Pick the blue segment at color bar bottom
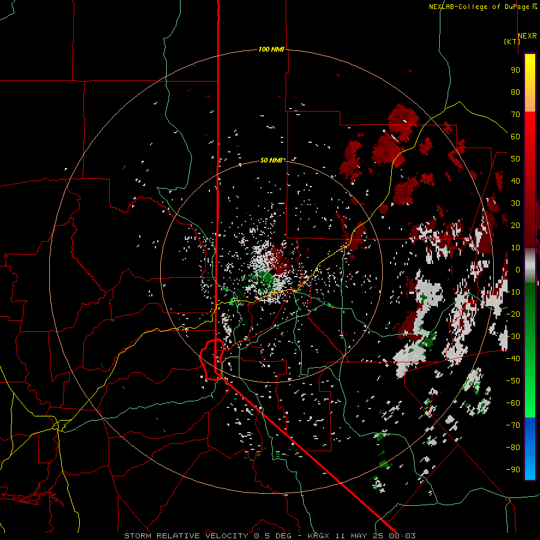Screen dimensions: 540x540 point(530,449)
